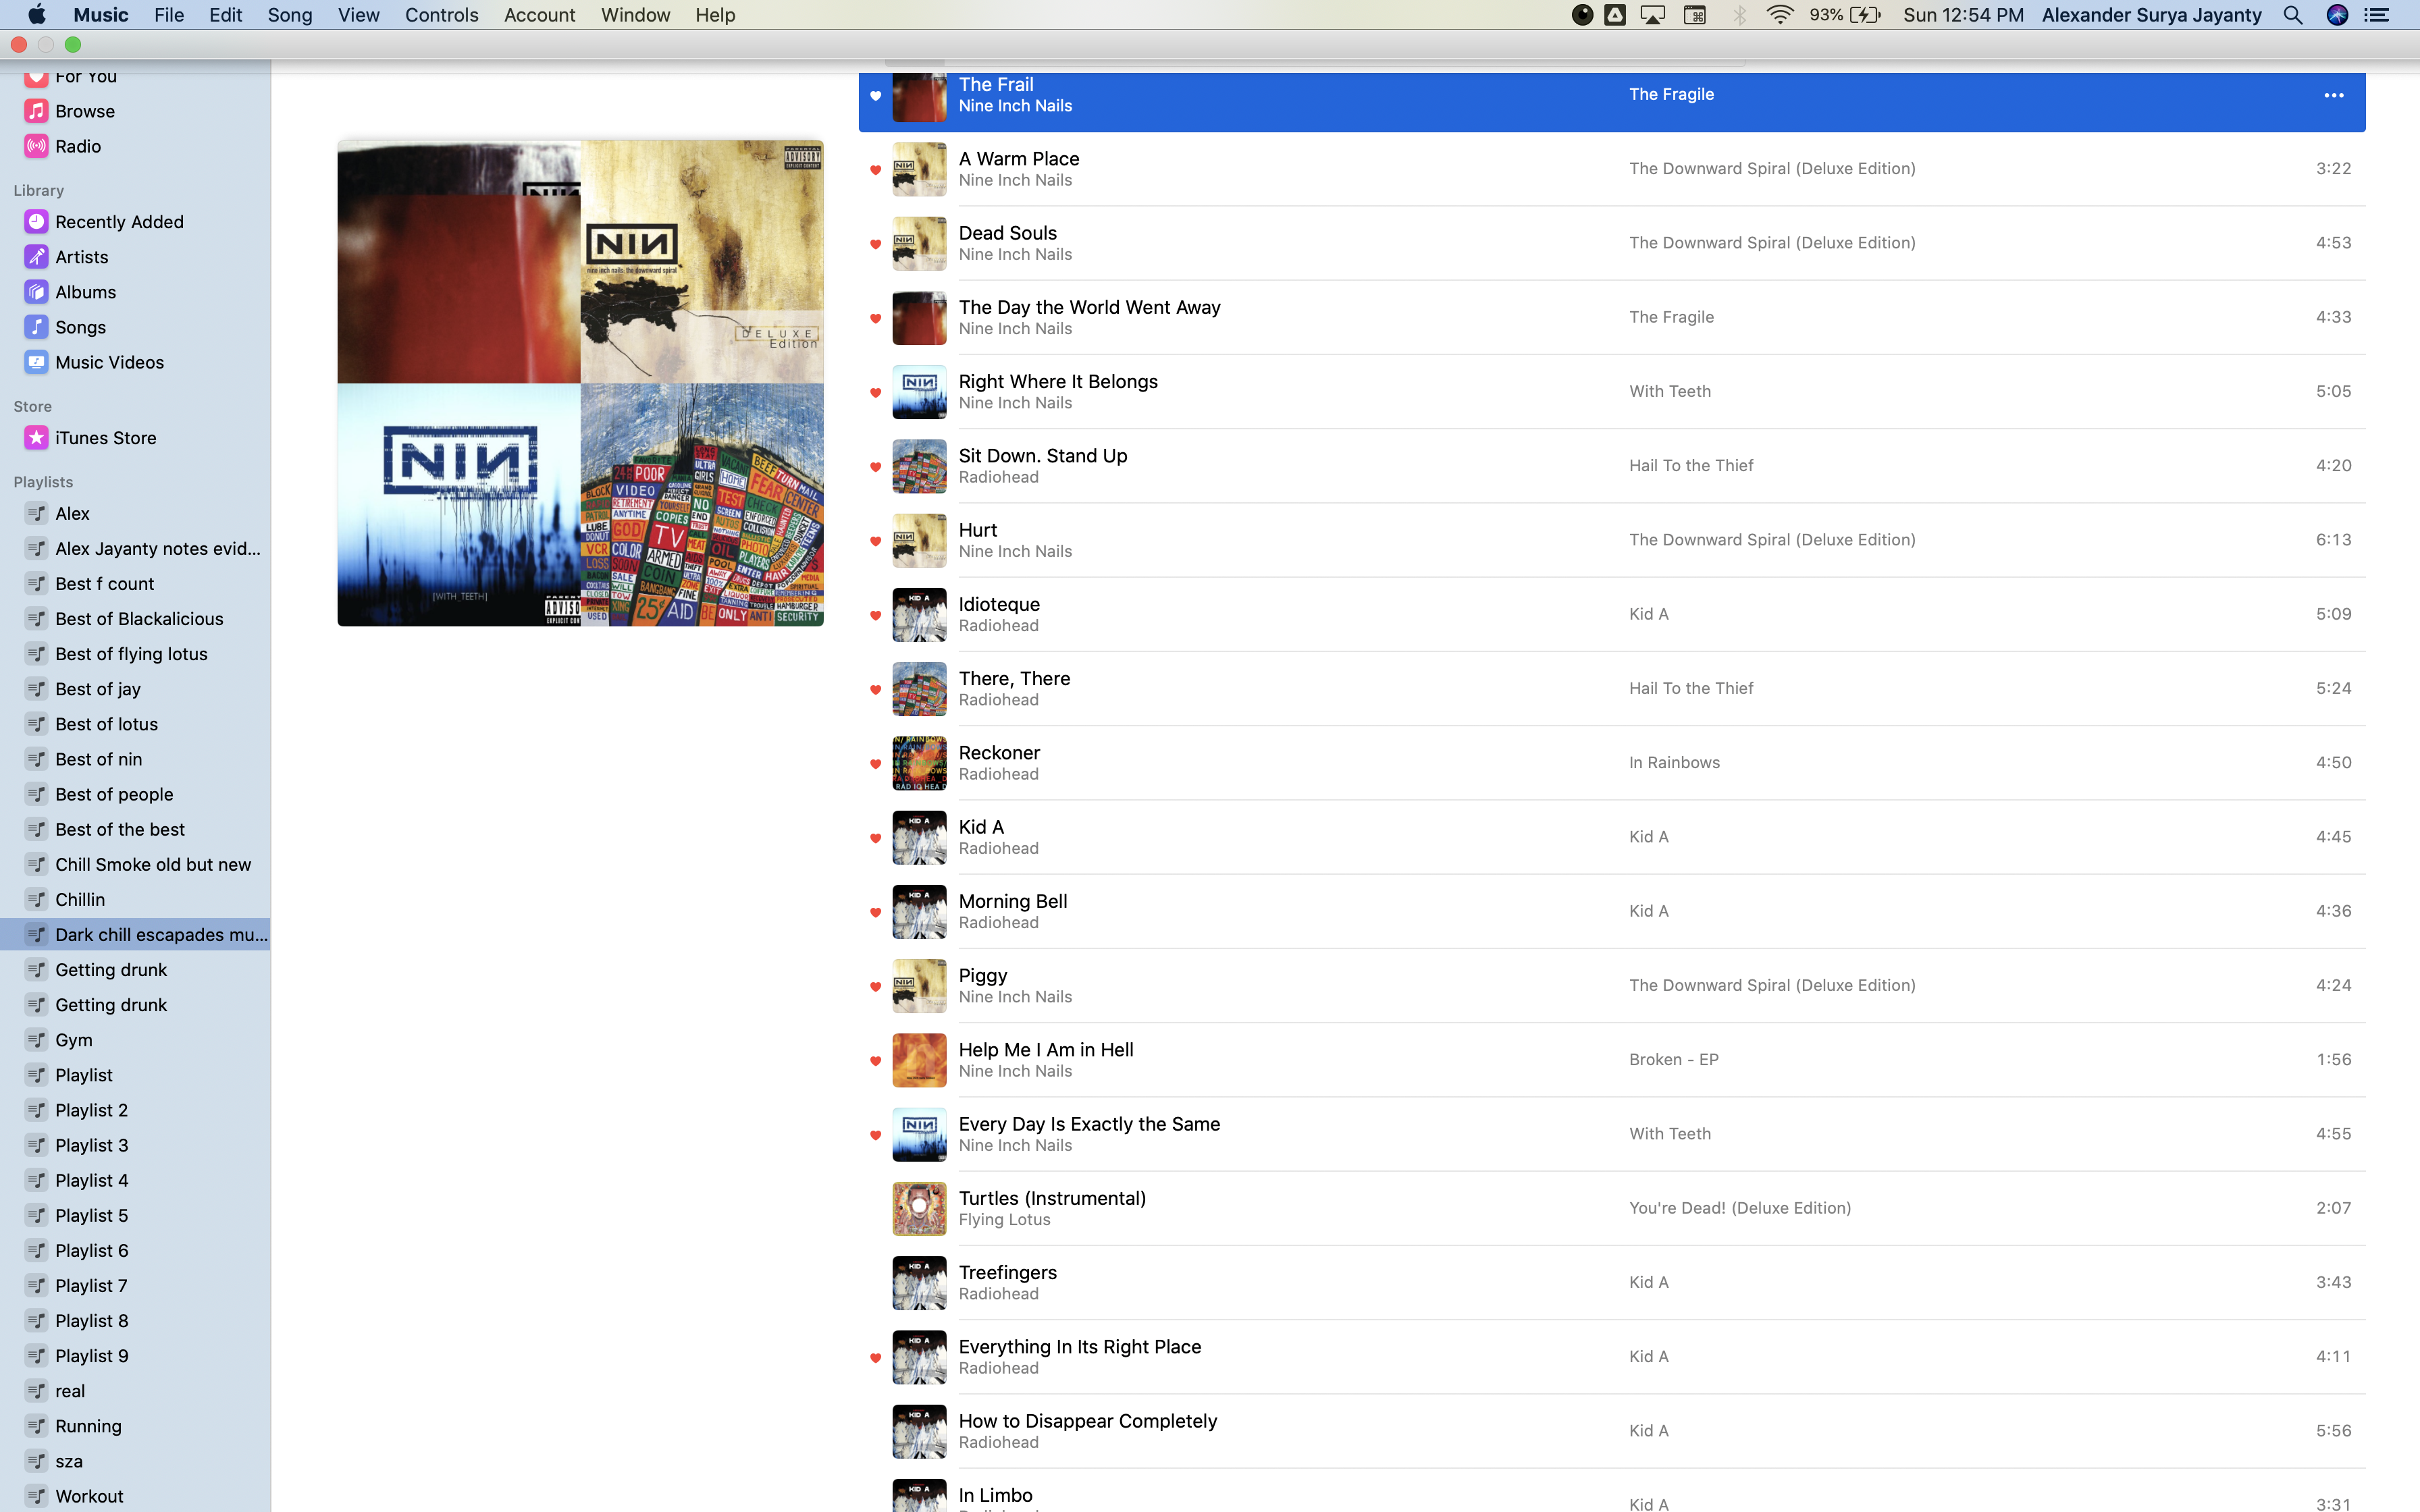The width and height of the screenshot is (2420, 1512).
Task: Click the Music Videos icon
Action: pyautogui.click(x=36, y=362)
